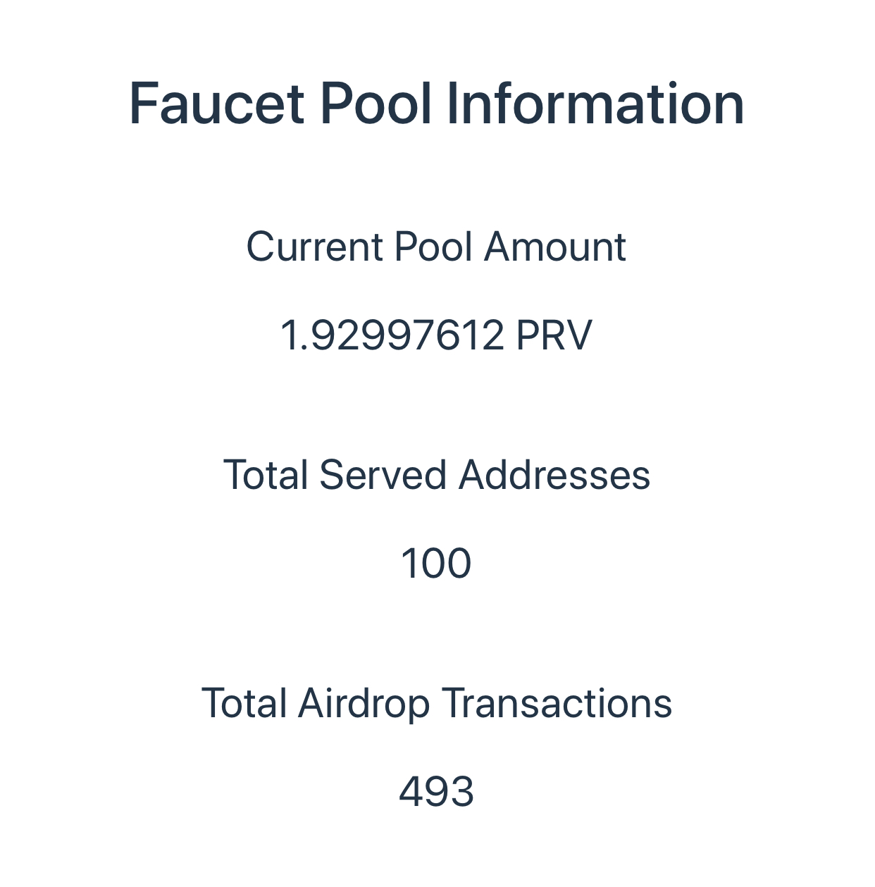This screenshot has height=887, width=875.
Task: Click the word Pool in Current Pool Amount
Action: tap(433, 247)
